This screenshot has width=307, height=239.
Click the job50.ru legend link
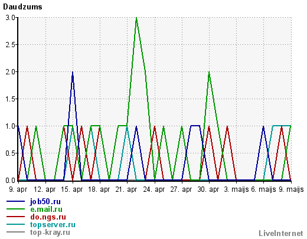(x=45, y=202)
